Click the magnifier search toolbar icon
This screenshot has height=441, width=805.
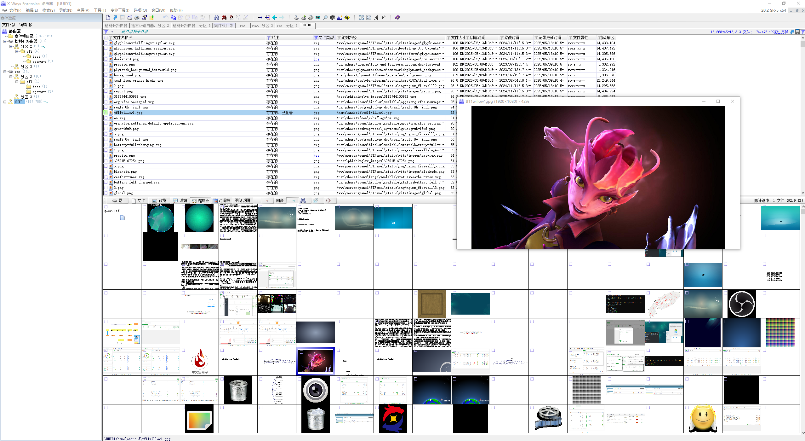click(x=325, y=18)
